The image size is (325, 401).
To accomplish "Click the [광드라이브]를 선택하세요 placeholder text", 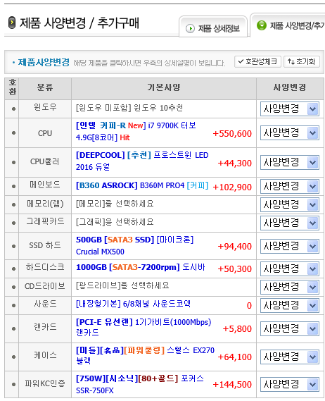I will [x=122, y=285].
